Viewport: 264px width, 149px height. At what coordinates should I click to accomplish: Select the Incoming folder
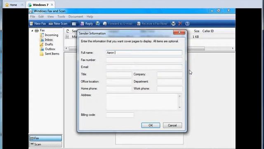tap(49, 35)
